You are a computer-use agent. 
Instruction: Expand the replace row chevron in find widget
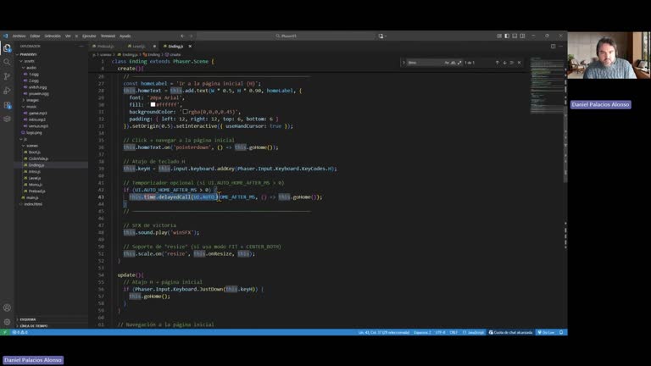403,63
